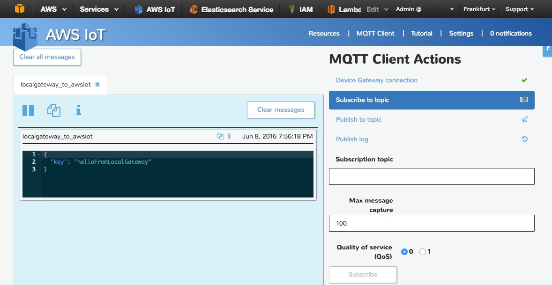The image size is (552, 285).
Task: Open Settings in the IoT header
Action: pos(461,33)
